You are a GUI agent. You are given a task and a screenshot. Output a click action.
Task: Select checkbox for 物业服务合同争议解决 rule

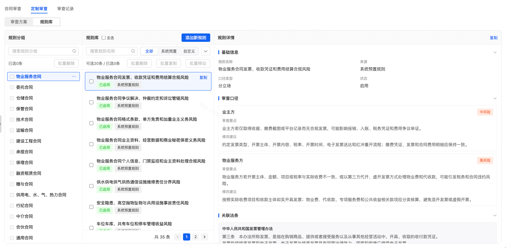click(92, 102)
